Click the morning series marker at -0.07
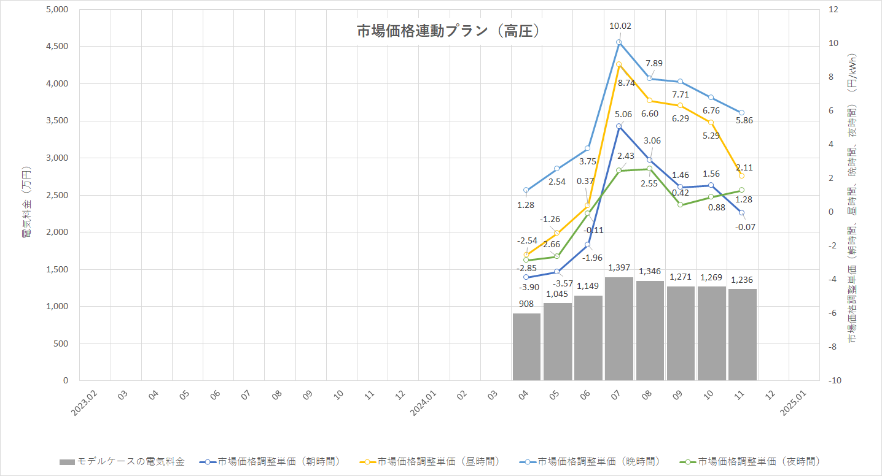This screenshot has width=882, height=476. pos(742,213)
